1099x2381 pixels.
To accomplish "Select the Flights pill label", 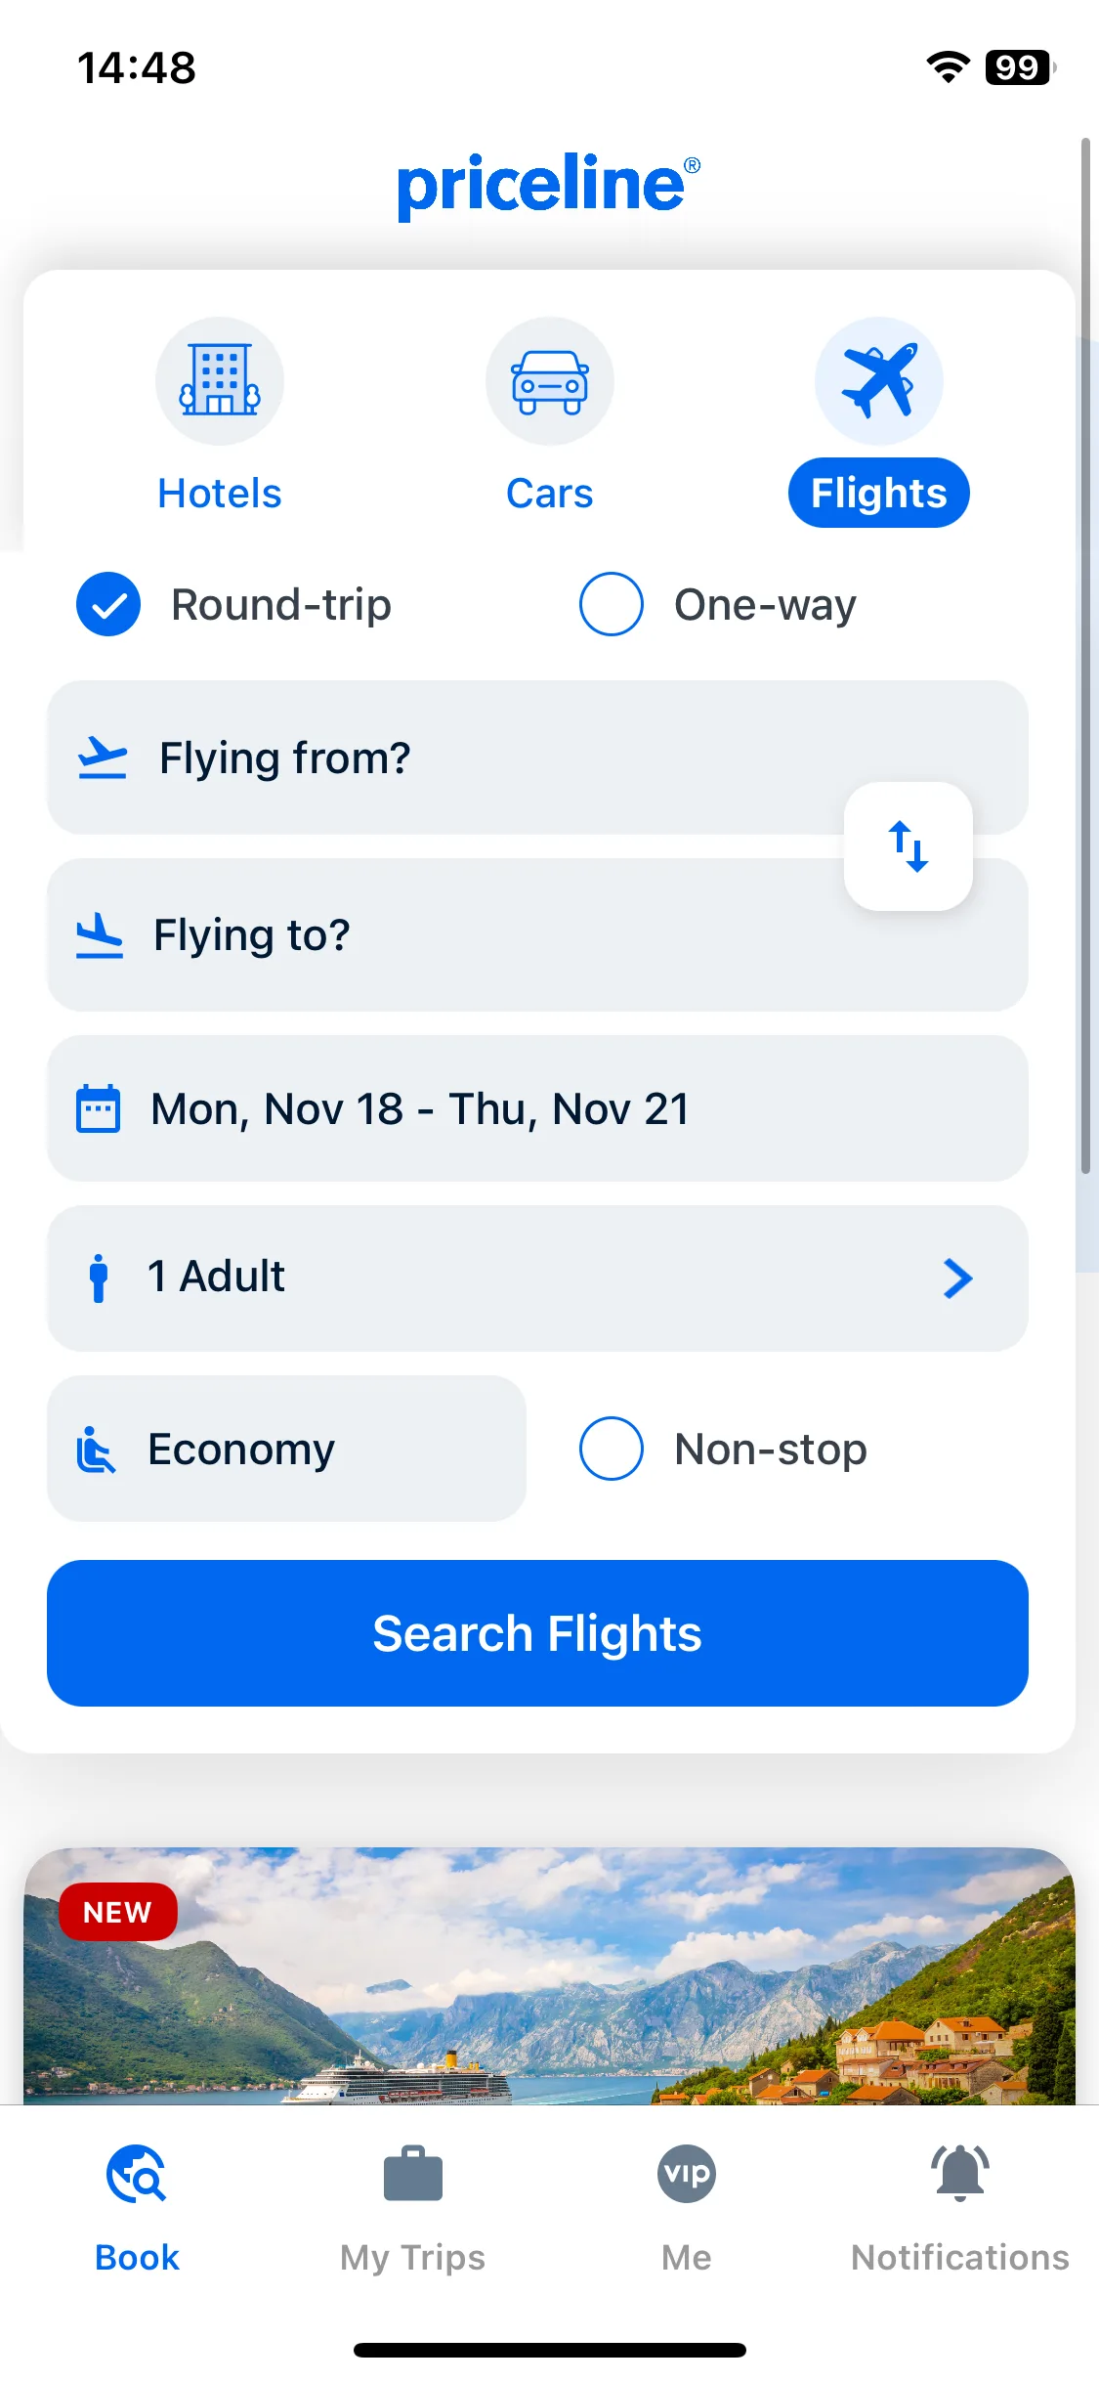I will tap(879, 493).
